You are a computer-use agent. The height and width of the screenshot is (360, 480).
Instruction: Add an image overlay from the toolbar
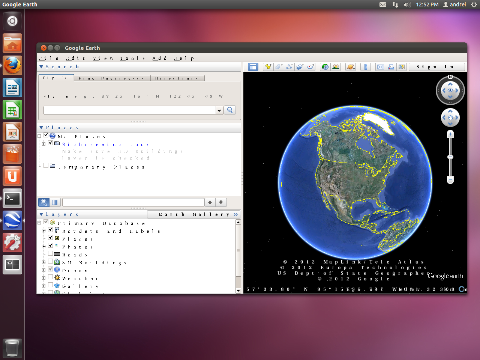[x=300, y=67]
